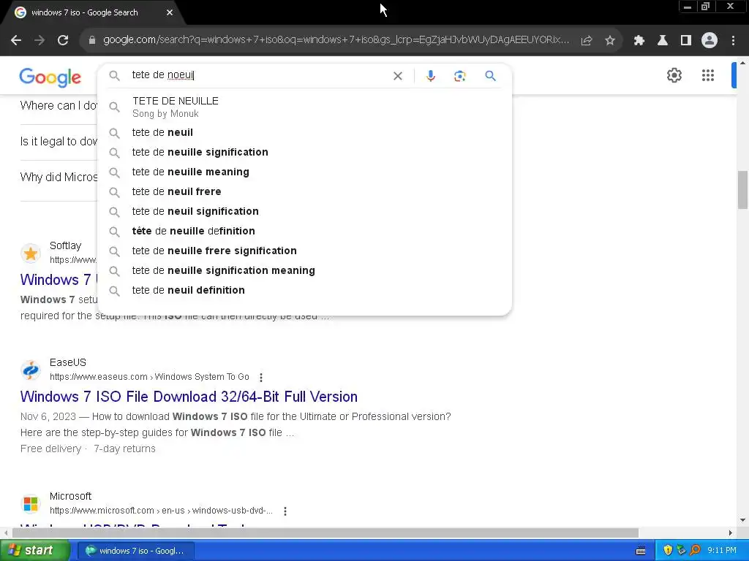The width and height of the screenshot is (749, 561).
Task: Go back using the browser back arrow
Action: click(x=16, y=41)
